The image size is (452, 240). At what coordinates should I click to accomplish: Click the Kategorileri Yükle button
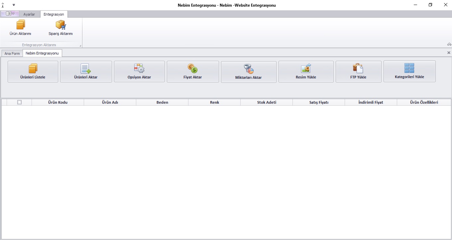(409, 71)
